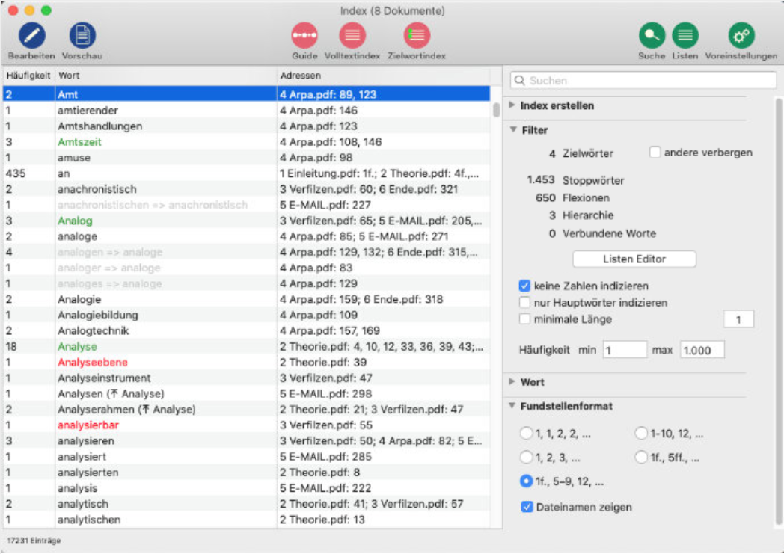Select the analytisch row
The height and width of the screenshot is (554, 784).
[x=246, y=504]
